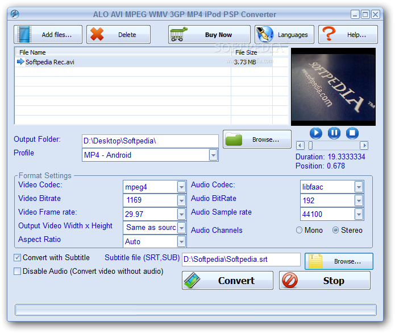Click the File Name column header
The image size is (395, 333).
pos(123,52)
